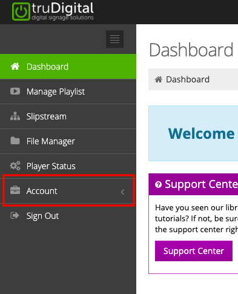Image resolution: width=238 pixels, height=294 pixels.
Task: Expand the Account menu chevron
Action: (122, 192)
